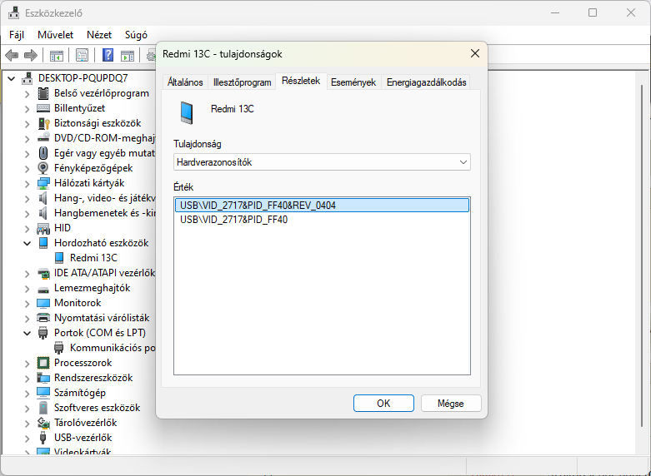Maximize the Eszközkezelő window
Image resolution: width=651 pixels, height=476 pixels.
pyautogui.click(x=593, y=12)
